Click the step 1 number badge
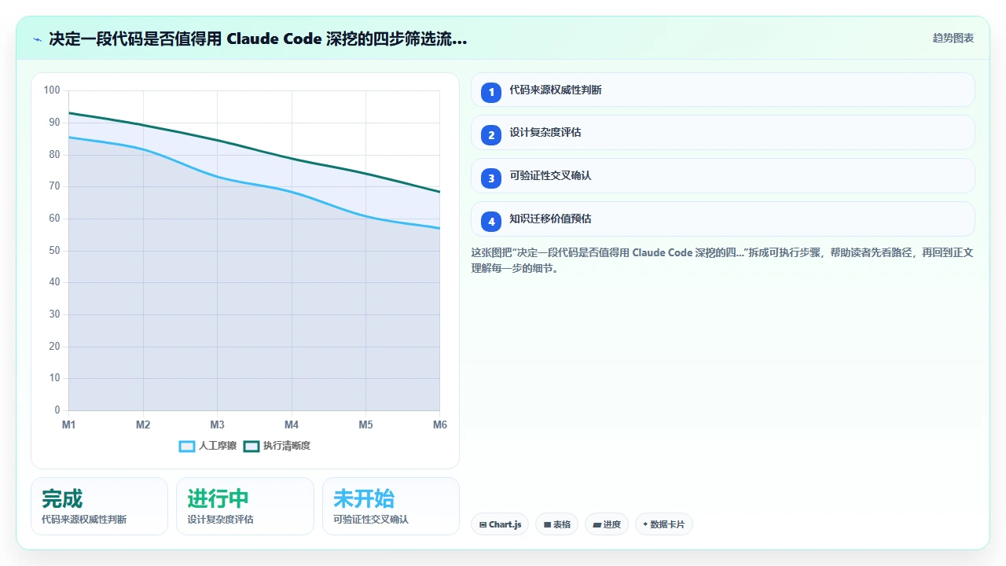The height and width of the screenshot is (566, 1006). tap(491, 92)
